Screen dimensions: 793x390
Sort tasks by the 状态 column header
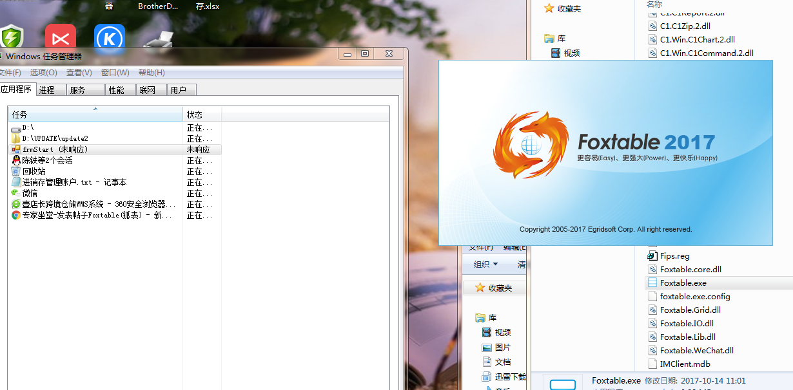(202, 115)
